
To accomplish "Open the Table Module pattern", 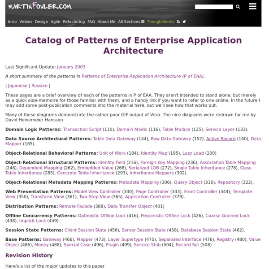I will tap(176, 130).
